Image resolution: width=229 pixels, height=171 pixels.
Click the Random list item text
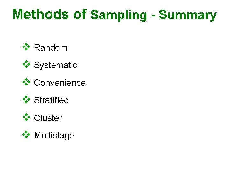tap(51, 48)
